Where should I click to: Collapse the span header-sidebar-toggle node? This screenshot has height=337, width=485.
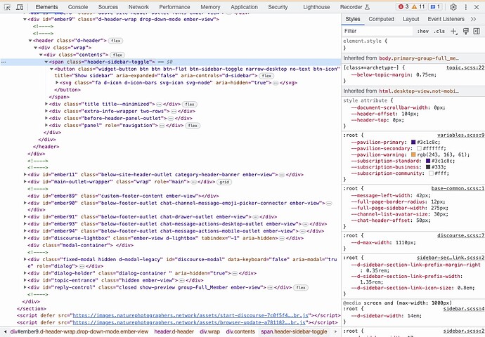(x=46, y=62)
